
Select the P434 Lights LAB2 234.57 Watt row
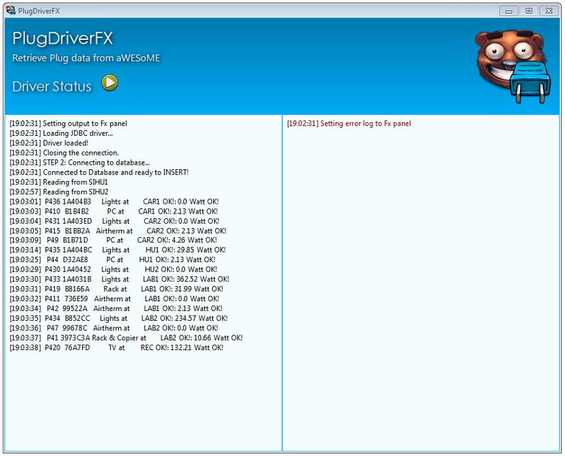(119, 318)
